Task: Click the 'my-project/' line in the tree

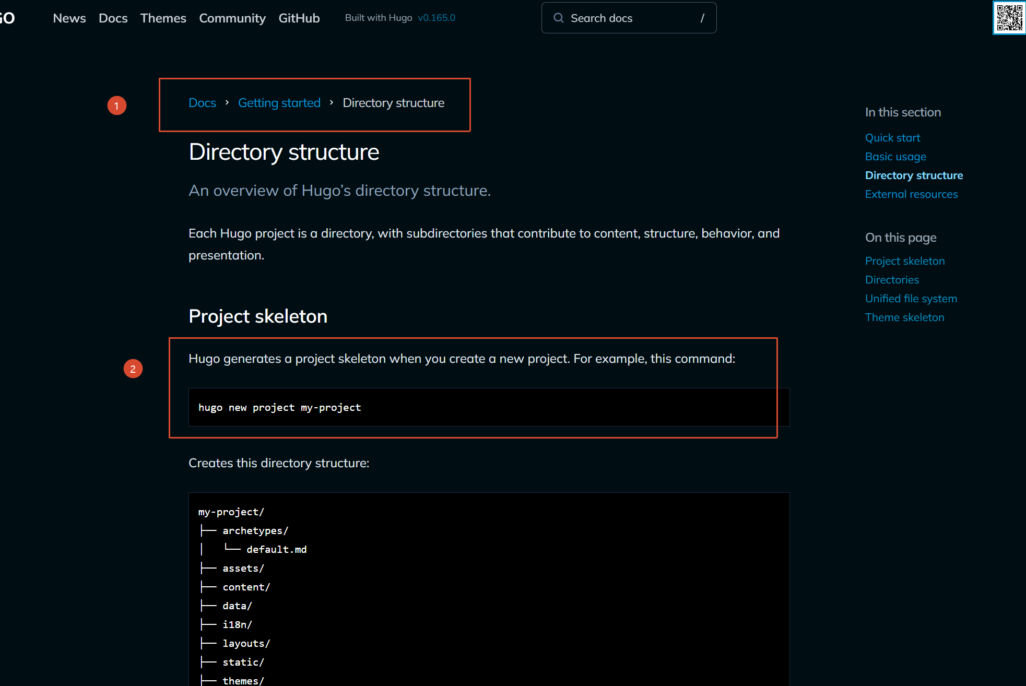Action: click(x=231, y=512)
